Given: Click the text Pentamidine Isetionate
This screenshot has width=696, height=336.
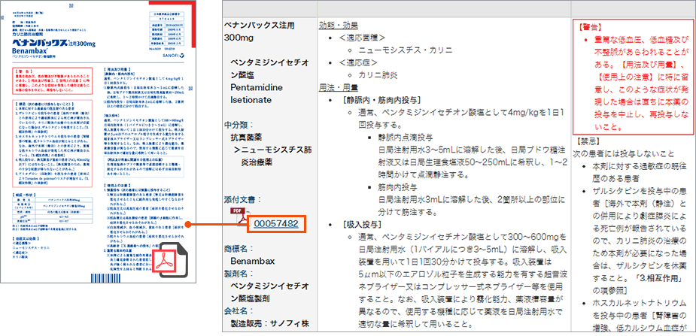Looking at the screenshot, I should point(257,93).
